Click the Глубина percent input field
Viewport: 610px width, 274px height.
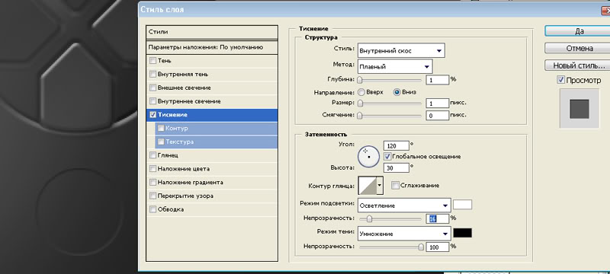pos(437,80)
